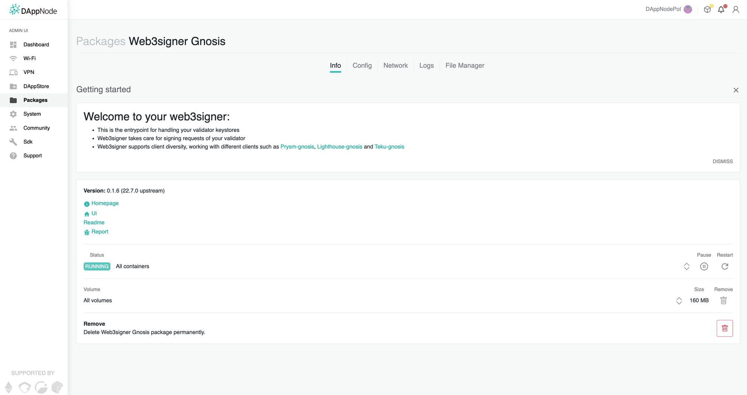
Task: Open the DAppNodePol identity avatar
Action: click(x=688, y=9)
